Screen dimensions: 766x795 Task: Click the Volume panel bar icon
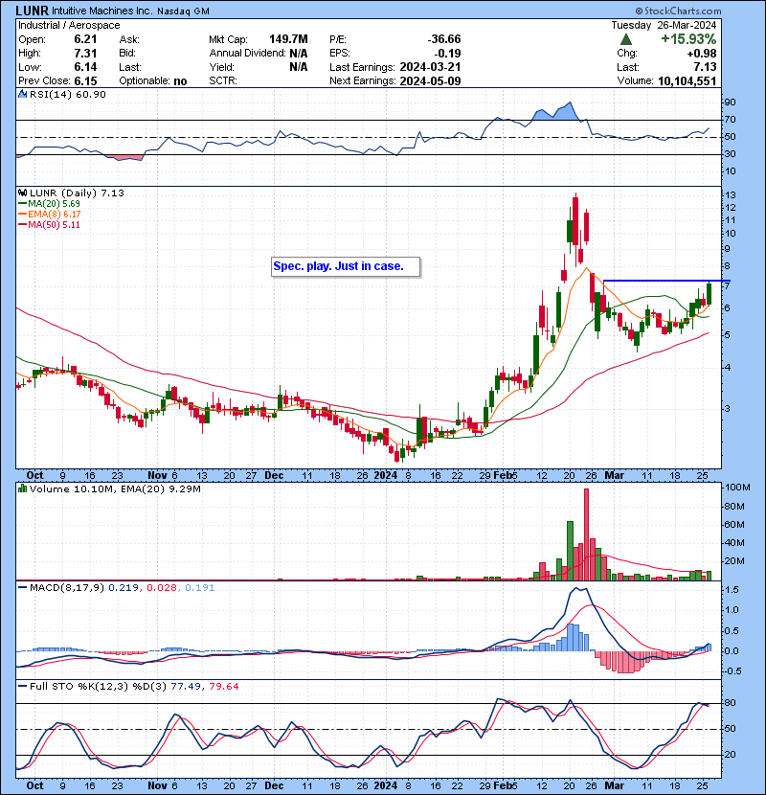tap(22, 488)
